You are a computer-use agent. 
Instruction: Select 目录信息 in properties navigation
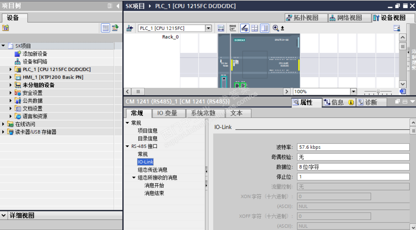tap(147, 138)
